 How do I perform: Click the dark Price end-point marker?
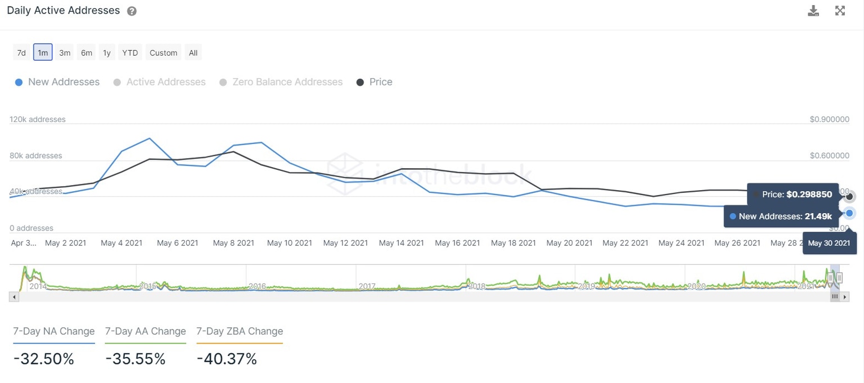[x=849, y=196]
